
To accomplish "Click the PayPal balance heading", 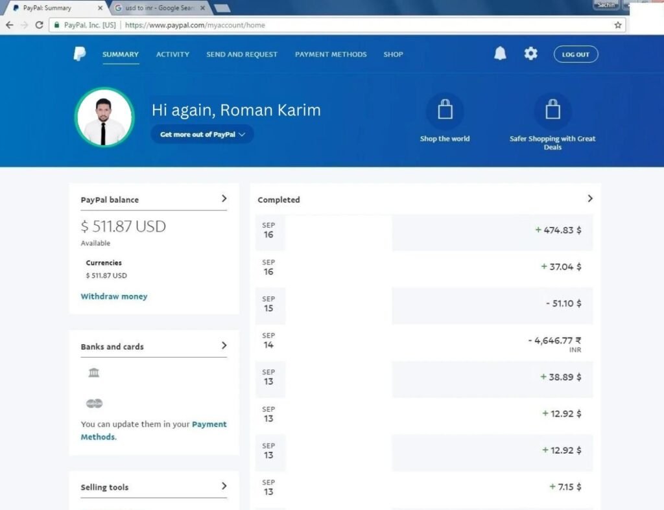I will point(110,200).
